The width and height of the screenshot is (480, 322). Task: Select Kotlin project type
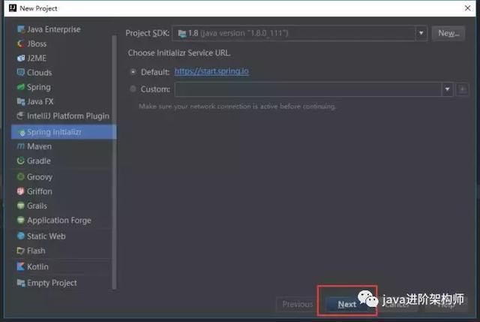click(x=37, y=266)
